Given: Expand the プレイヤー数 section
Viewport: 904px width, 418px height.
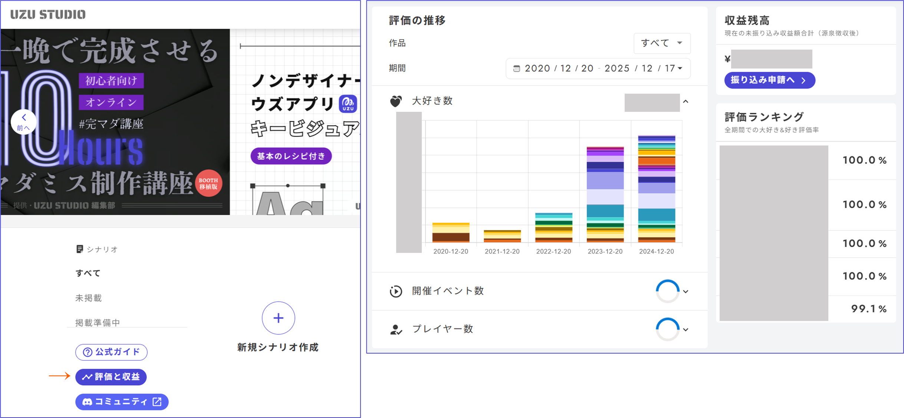Looking at the screenshot, I should [686, 330].
